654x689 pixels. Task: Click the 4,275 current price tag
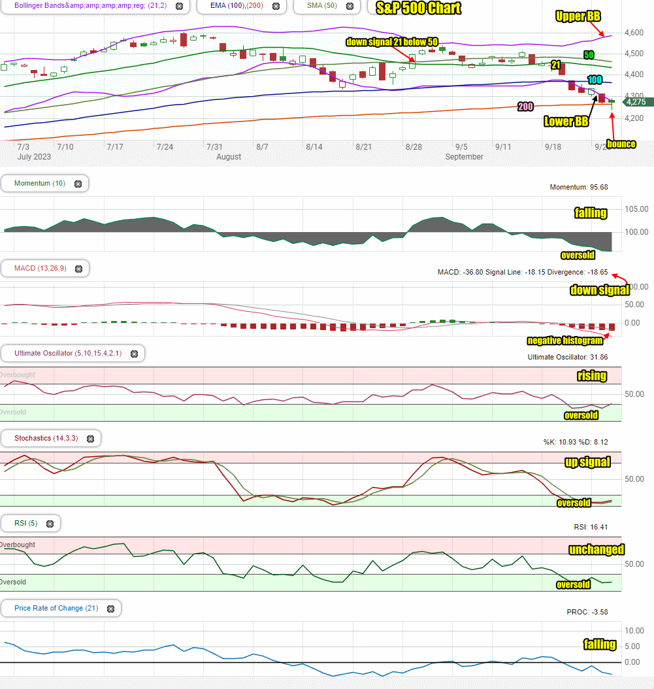[638, 102]
